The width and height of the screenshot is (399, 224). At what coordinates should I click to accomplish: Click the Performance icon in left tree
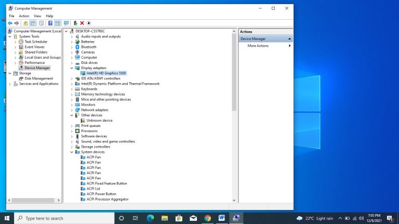pyautogui.click(x=21, y=62)
